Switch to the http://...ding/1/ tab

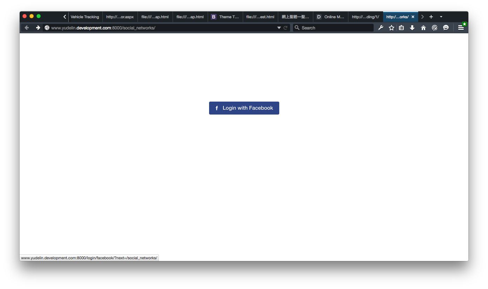pyautogui.click(x=366, y=17)
